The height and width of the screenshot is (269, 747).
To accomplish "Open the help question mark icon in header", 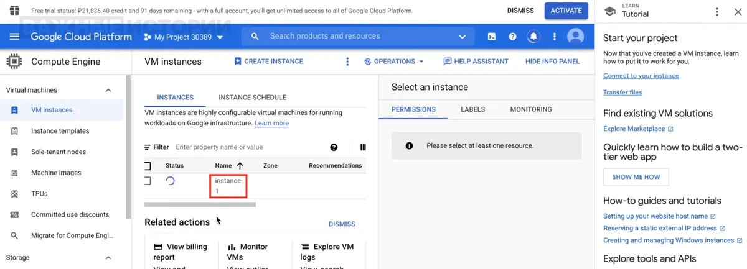I will pyautogui.click(x=512, y=37).
